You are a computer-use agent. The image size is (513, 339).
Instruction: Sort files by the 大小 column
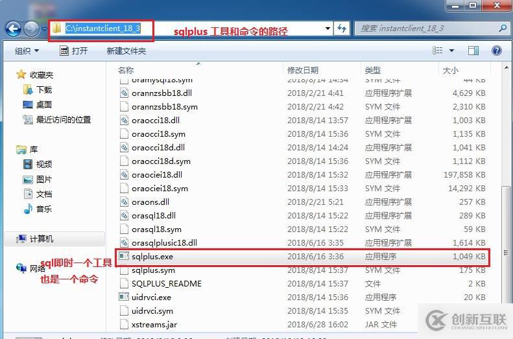450,70
